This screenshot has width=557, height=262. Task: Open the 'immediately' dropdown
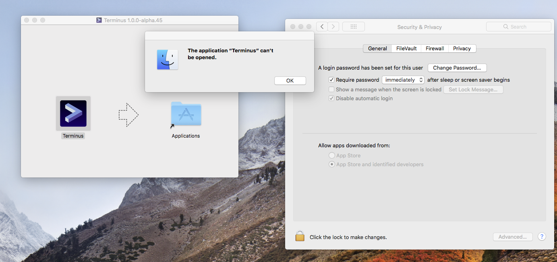(x=403, y=80)
